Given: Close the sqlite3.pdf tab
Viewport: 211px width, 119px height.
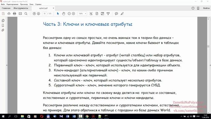Looking at the screenshot, I should pyautogui.click(x=53, y=8).
